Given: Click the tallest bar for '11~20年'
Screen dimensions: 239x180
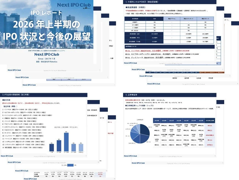Looking at the screenshot, I should pos(66,142).
